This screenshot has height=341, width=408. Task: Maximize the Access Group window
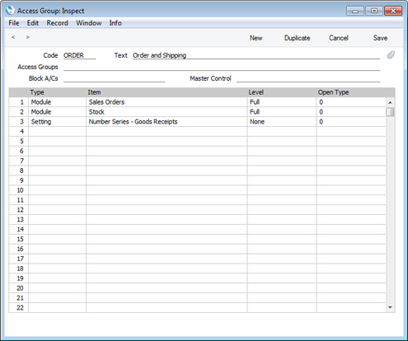(x=374, y=11)
